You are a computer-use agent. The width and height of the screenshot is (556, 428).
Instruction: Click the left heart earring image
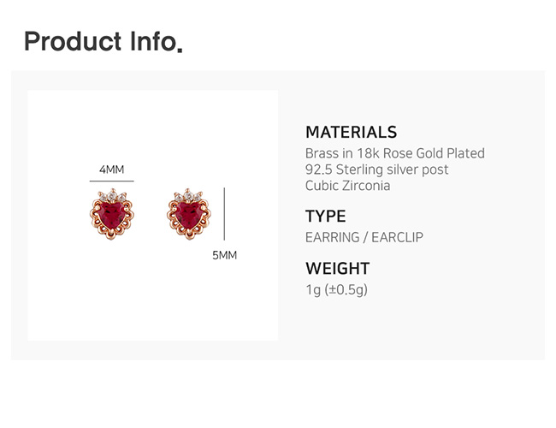(x=110, y=216)
